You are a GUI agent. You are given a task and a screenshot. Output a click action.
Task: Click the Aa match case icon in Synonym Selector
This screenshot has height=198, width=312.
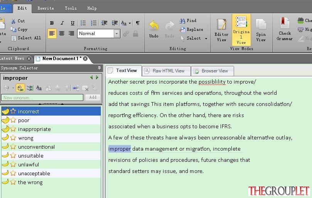39,88
